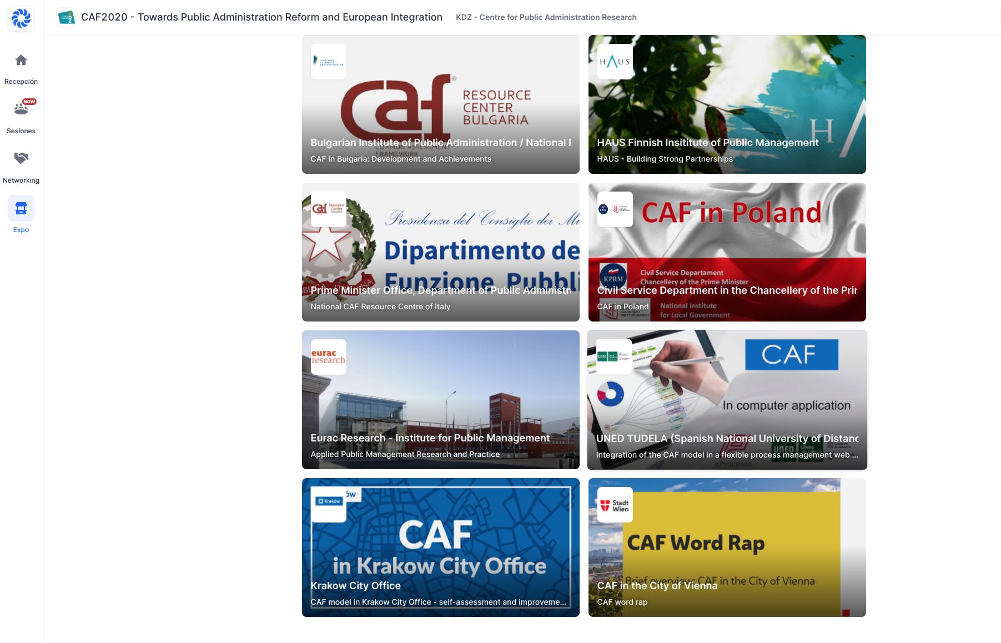Open the CAF in Krakow City Office card
This screenshot has height=643, width=1001.
pyautogui.click(x=441, y=547)
